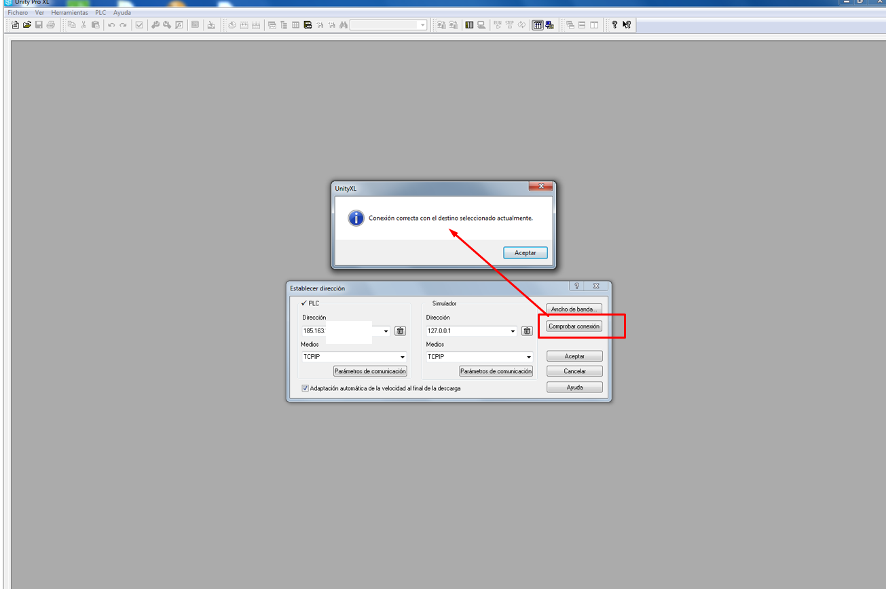Click the Ayuda button in the dialog
Screen dimensions: 886x589
[x=574, y=387]
